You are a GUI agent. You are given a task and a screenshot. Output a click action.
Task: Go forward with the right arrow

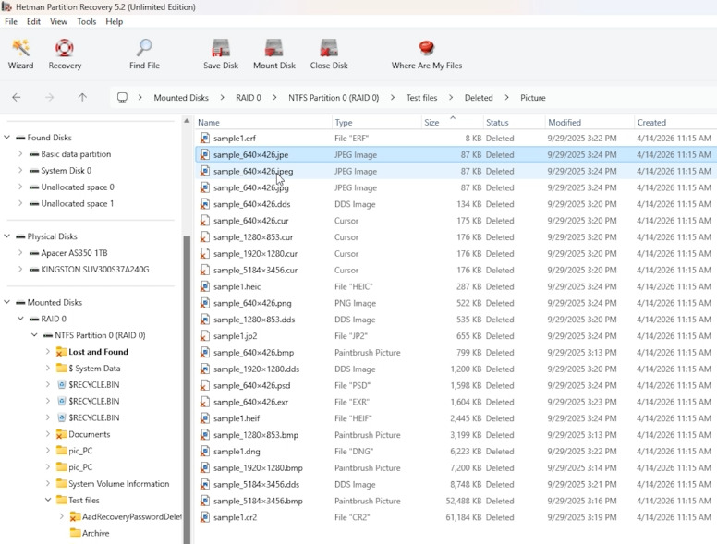click(x=49, y=97)
